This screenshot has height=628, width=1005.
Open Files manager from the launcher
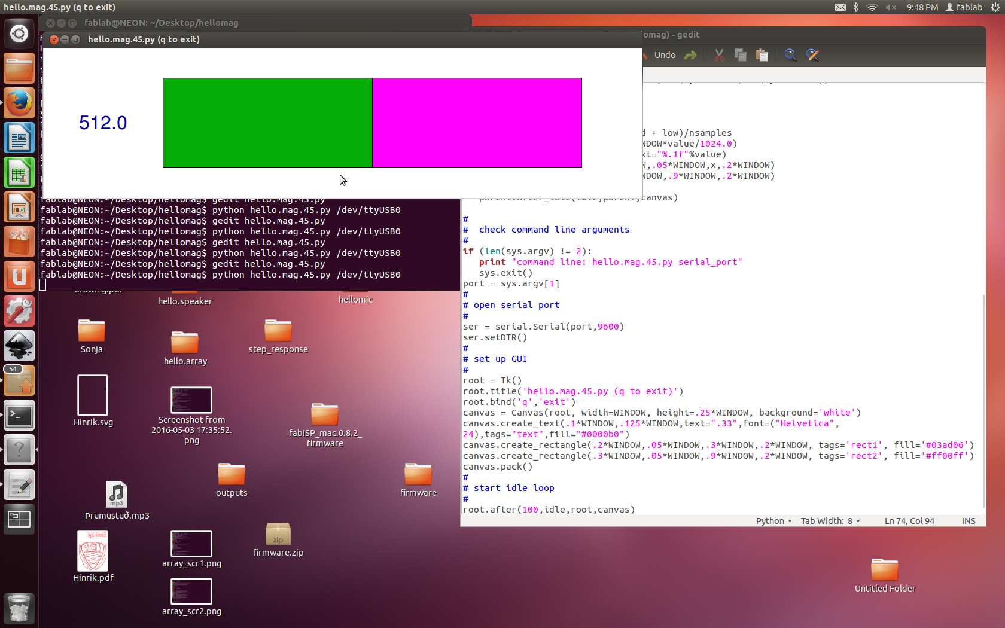click(19, 68)
